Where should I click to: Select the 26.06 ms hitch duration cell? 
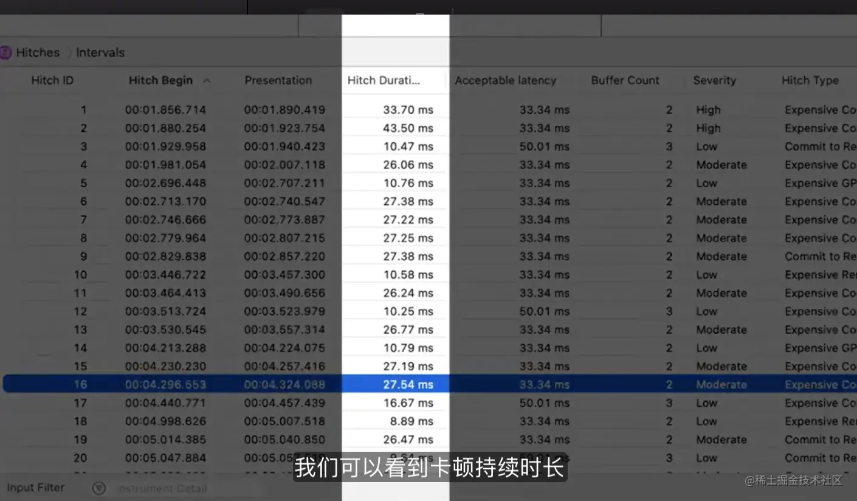(x=408, y=165)
